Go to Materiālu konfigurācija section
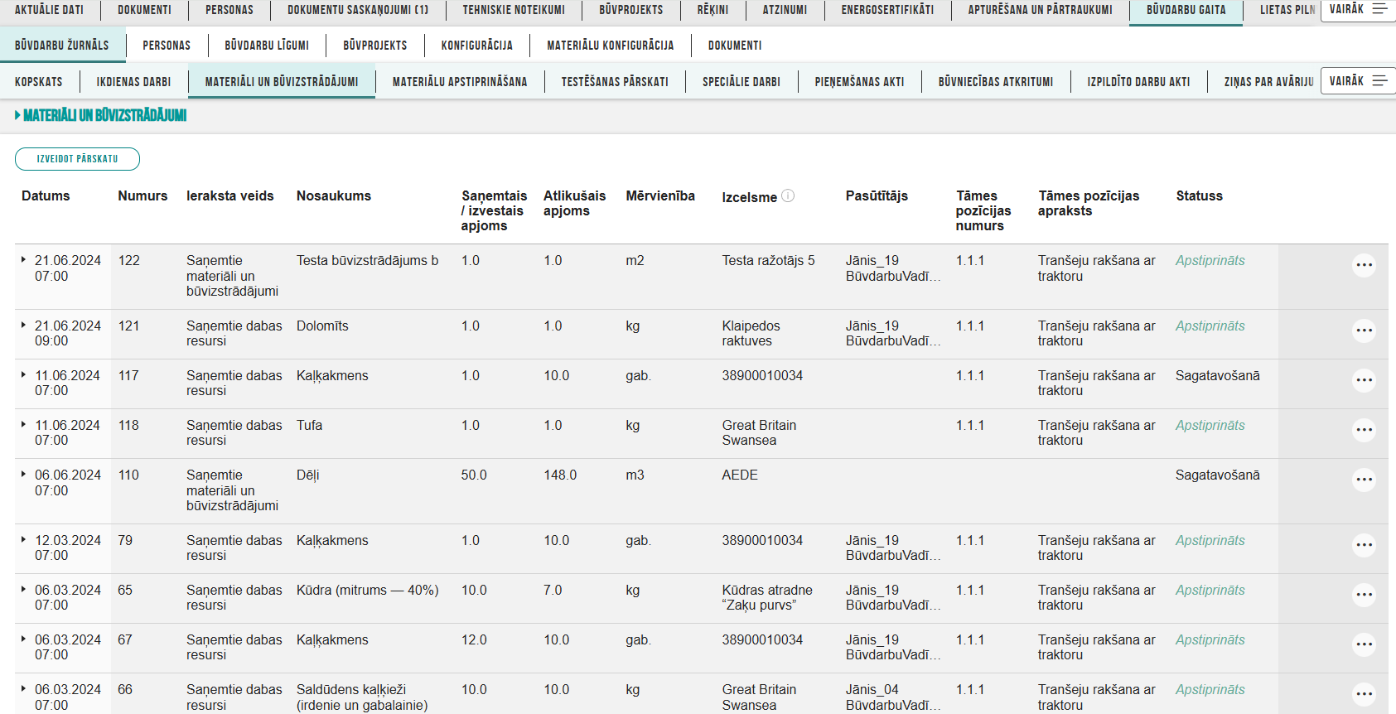Screen dimensions: 1396x714 [610, 46]
